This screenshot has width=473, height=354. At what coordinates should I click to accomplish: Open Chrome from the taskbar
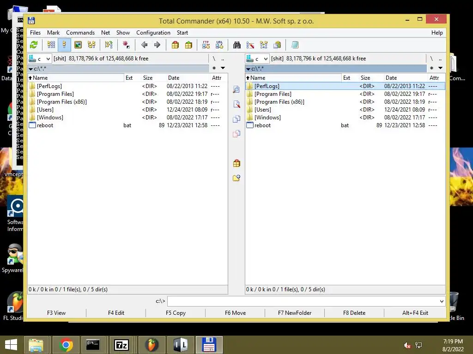(66, 345)
